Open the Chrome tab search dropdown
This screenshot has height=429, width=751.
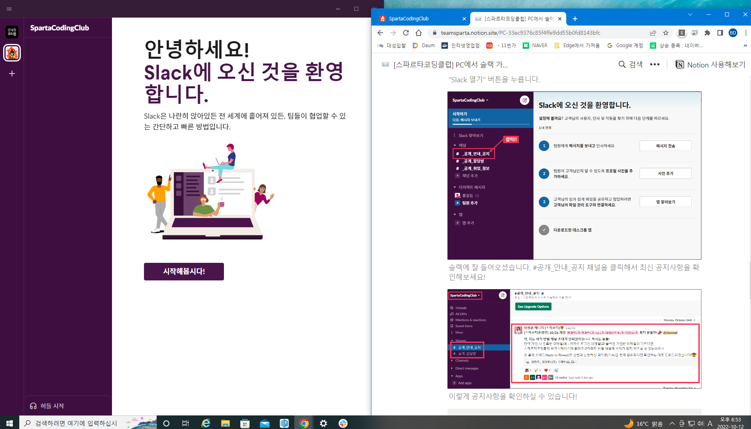[x=690, y=14]
